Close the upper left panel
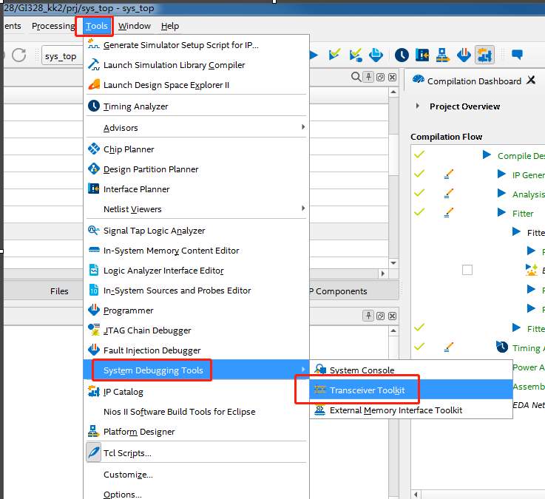This screenshot has height=499, width=545. click(393, 77)
